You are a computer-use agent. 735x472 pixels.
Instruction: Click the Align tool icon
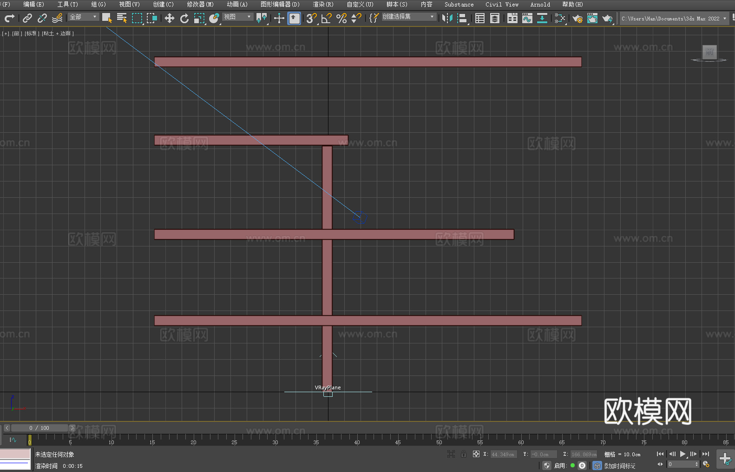tap(462, 18)
